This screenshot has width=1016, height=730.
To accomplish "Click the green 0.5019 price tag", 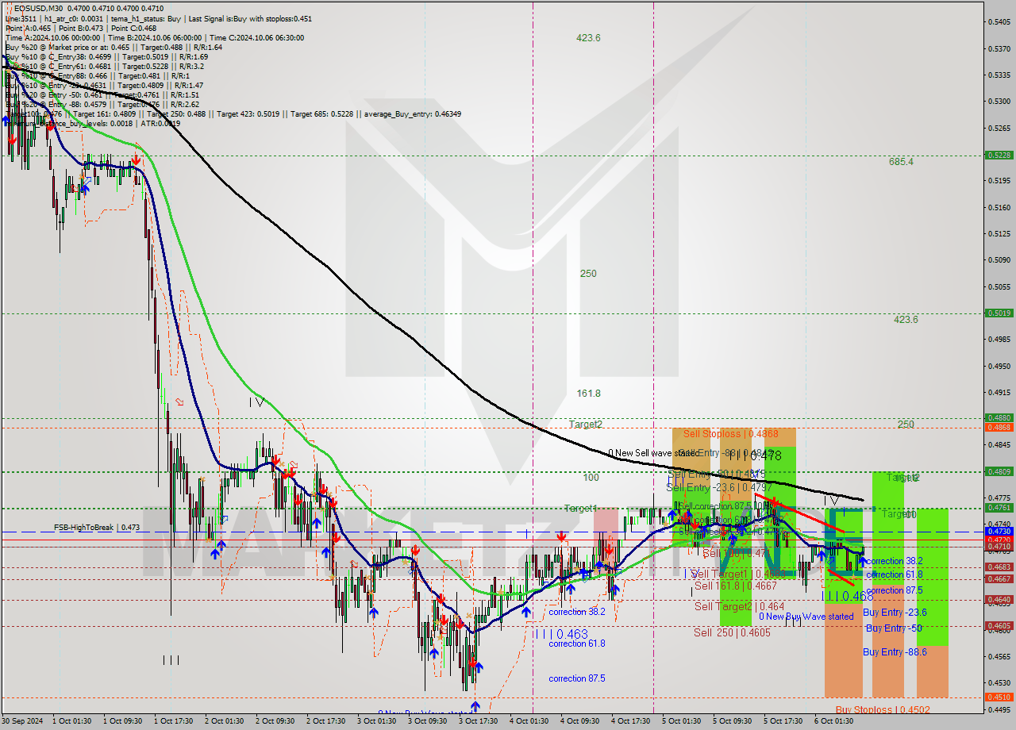I will tap(998, 313).
